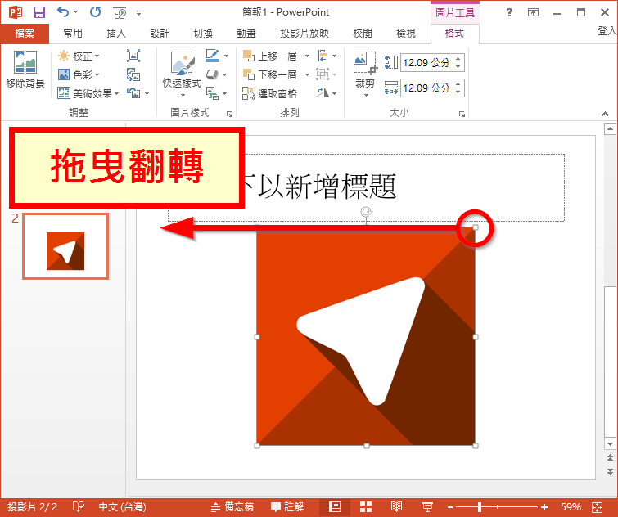This screenshot has height=517, width=618.
Task: Click the zoom slider handle
Action: pos(480,507)
